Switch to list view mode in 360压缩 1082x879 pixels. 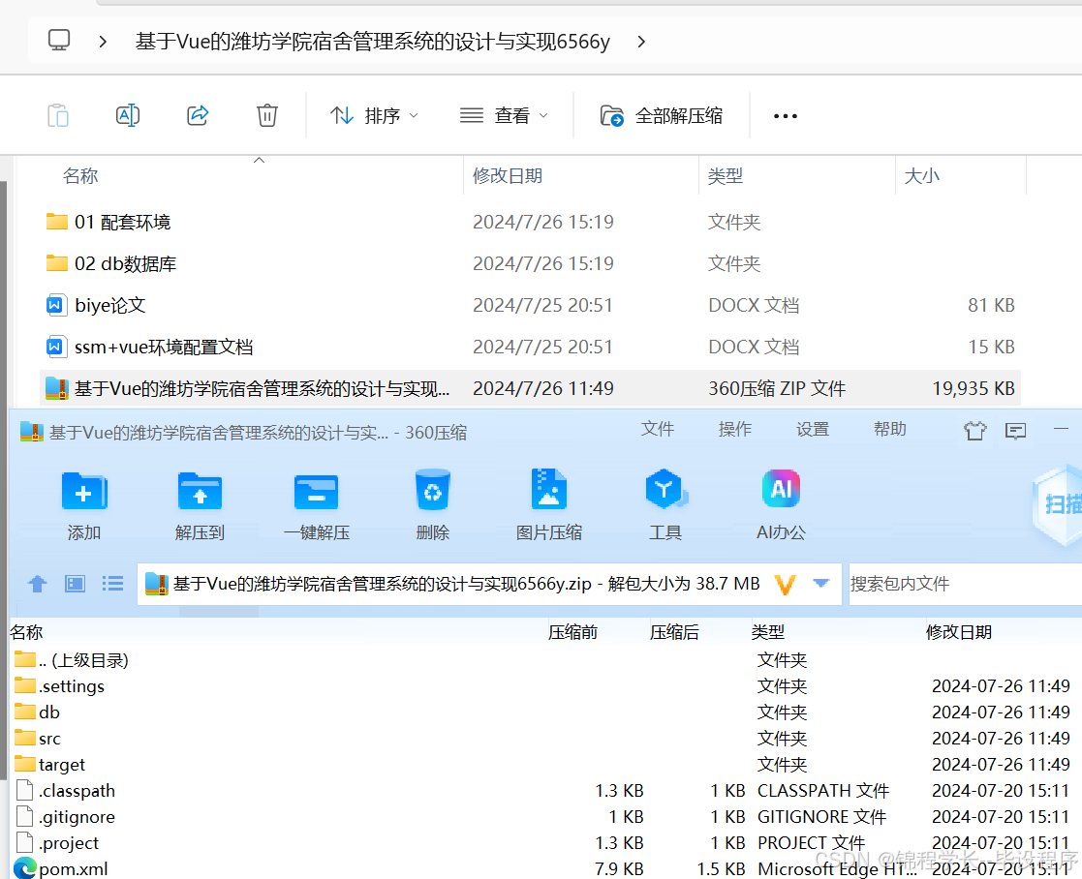(x=112, y=584)
